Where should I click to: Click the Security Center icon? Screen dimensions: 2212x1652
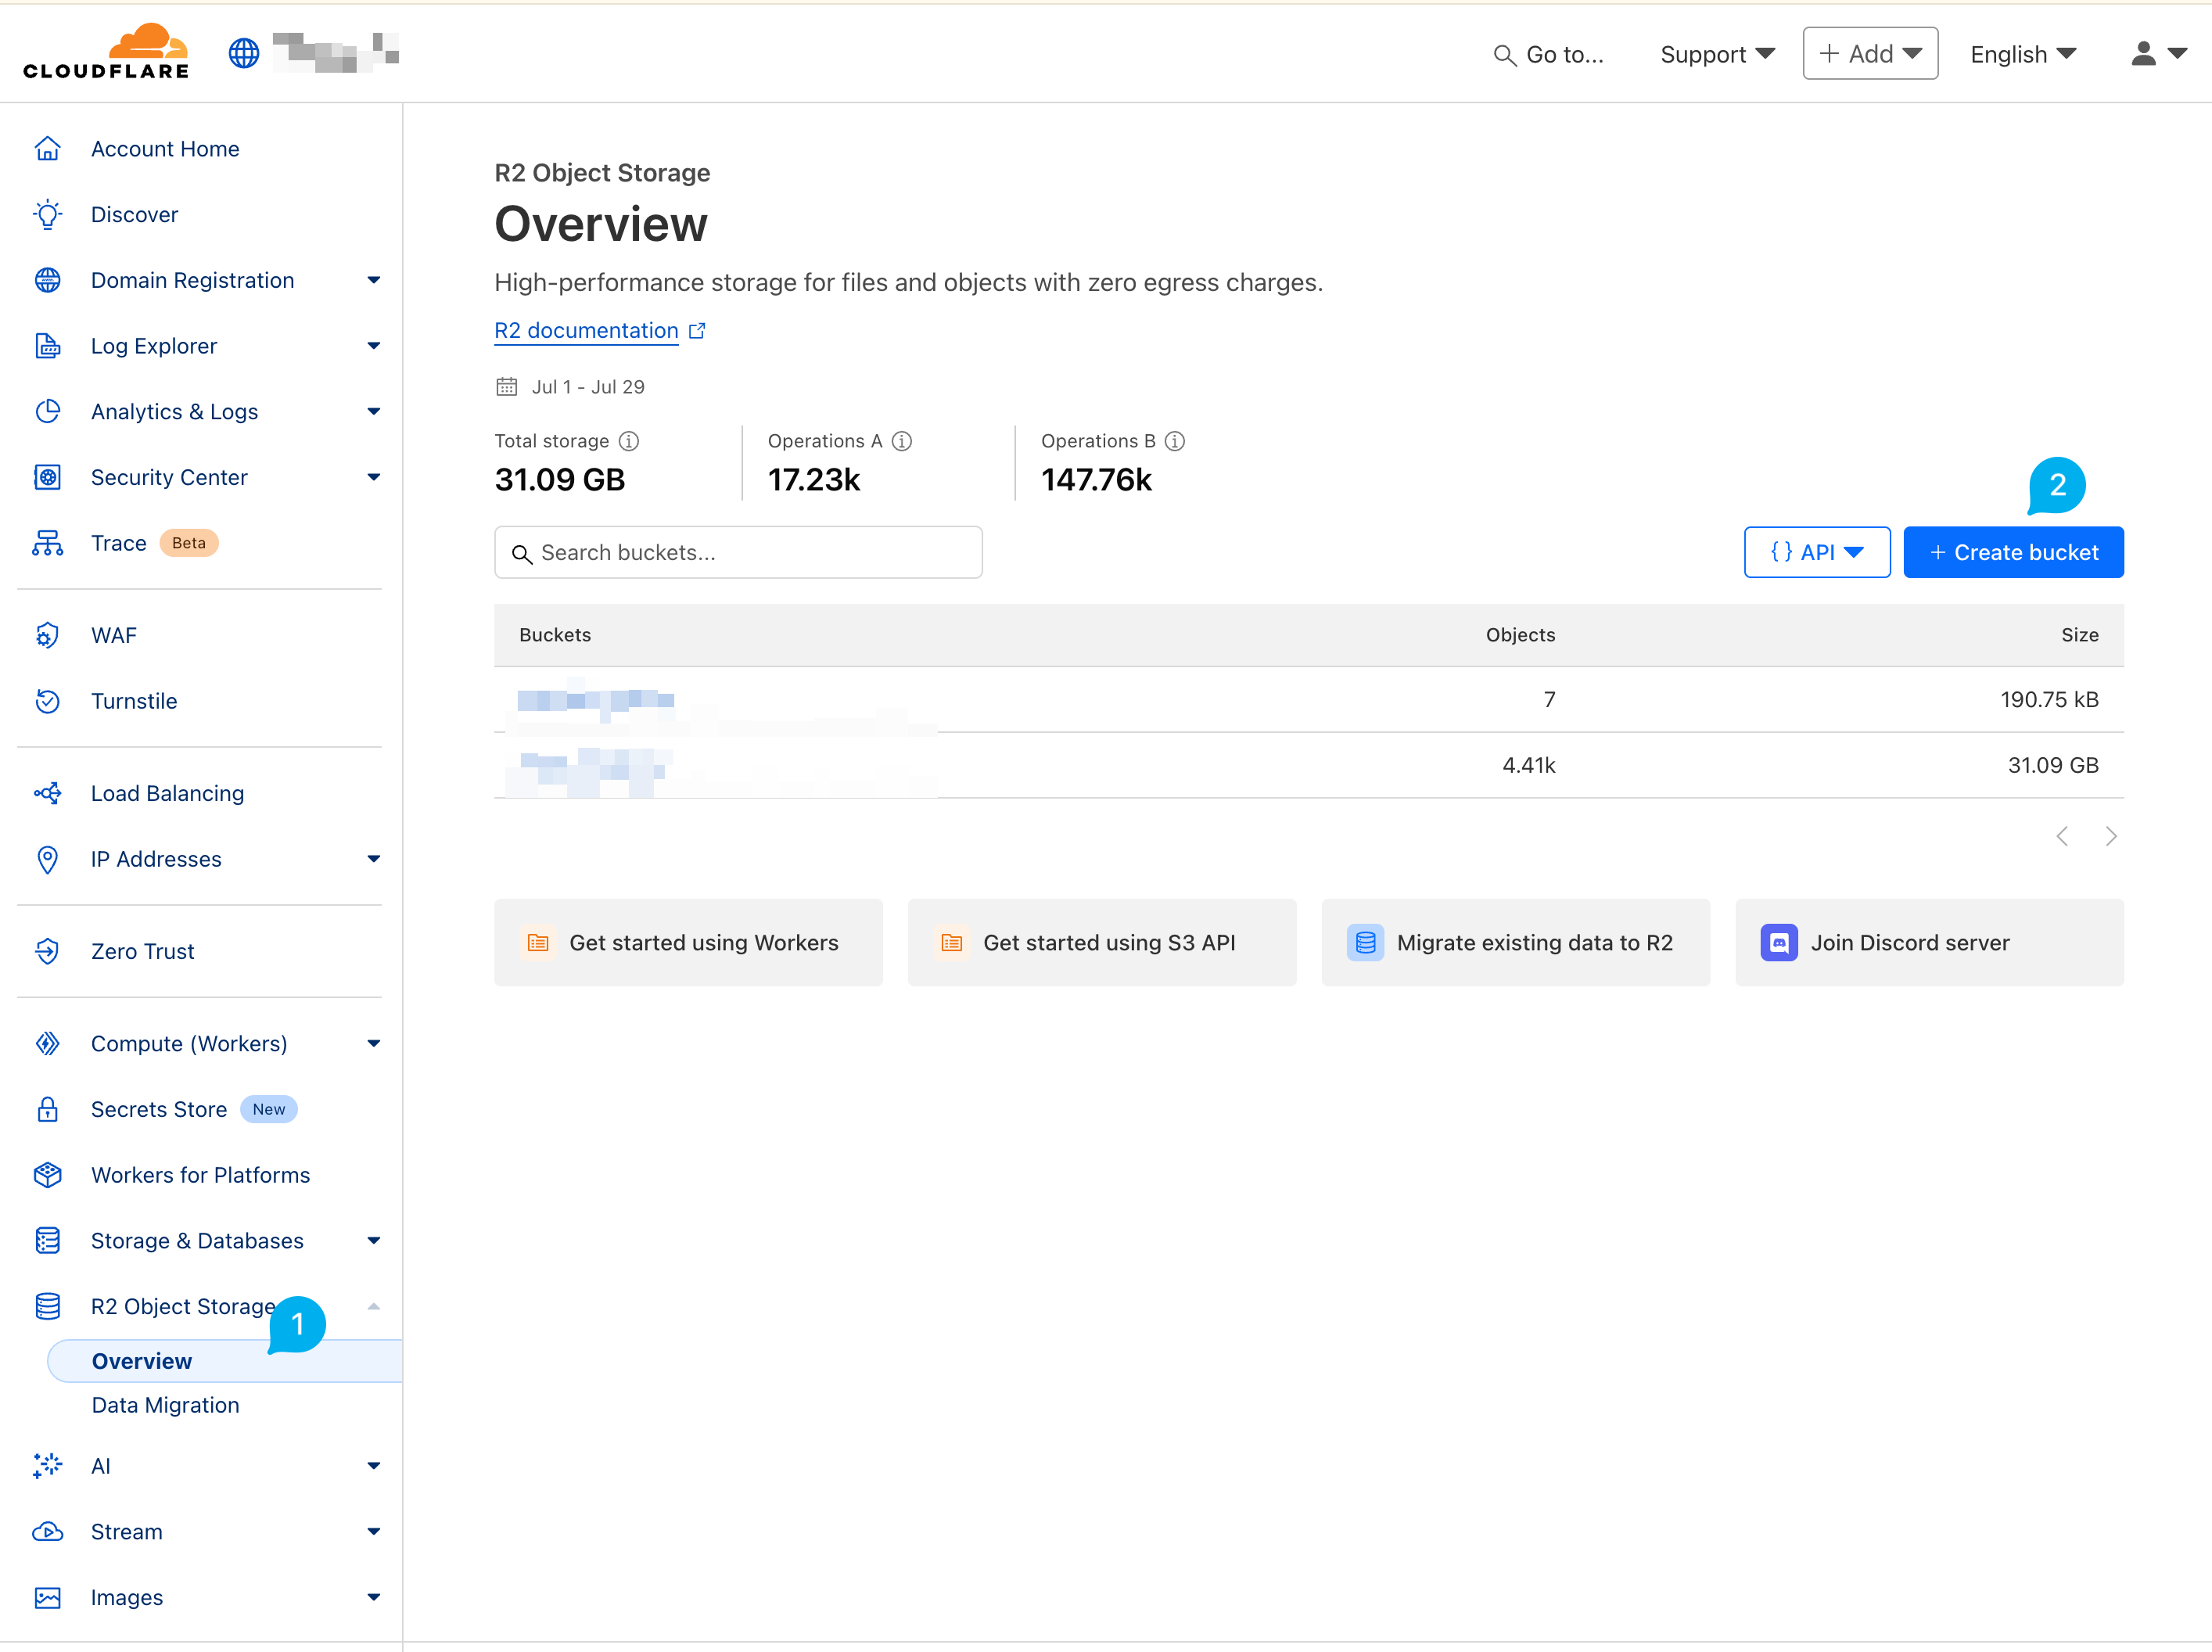tap(47, 477)
